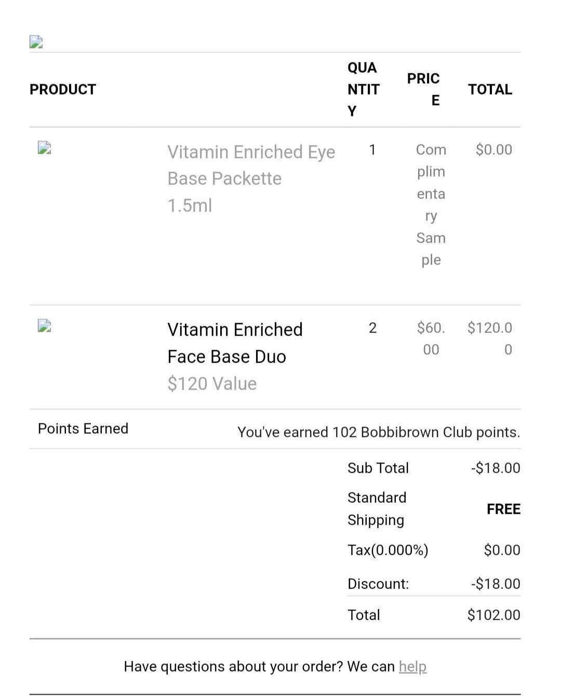Click the broken logo image at top

point(36,42)
